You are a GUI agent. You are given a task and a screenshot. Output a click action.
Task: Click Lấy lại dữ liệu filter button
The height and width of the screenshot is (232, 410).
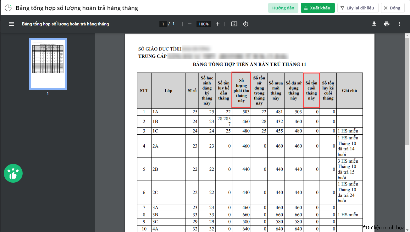pos(357,8)
